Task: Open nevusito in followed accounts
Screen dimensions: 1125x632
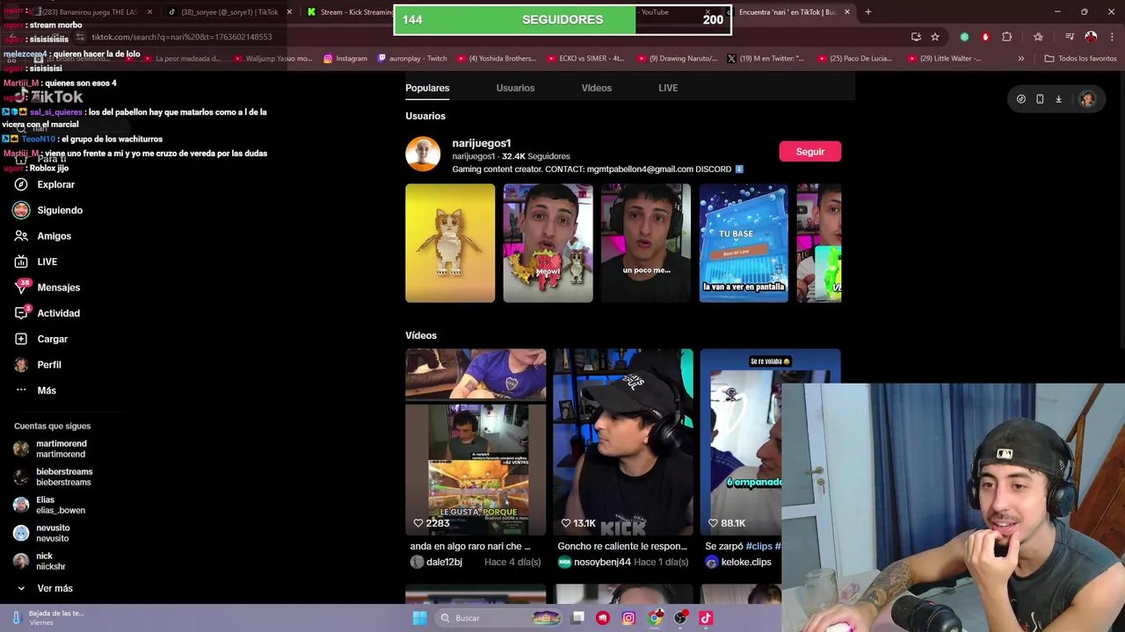Action: tap(42, 533)
